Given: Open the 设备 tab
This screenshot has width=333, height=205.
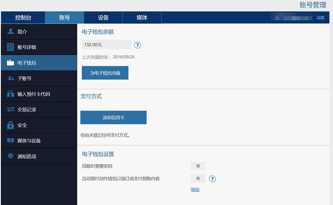Looking at the screenshot, I should 103,18.
